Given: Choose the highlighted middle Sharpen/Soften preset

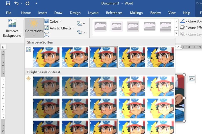Looking at the screenshot, I should pyautogui.click(x=103, y=57).
